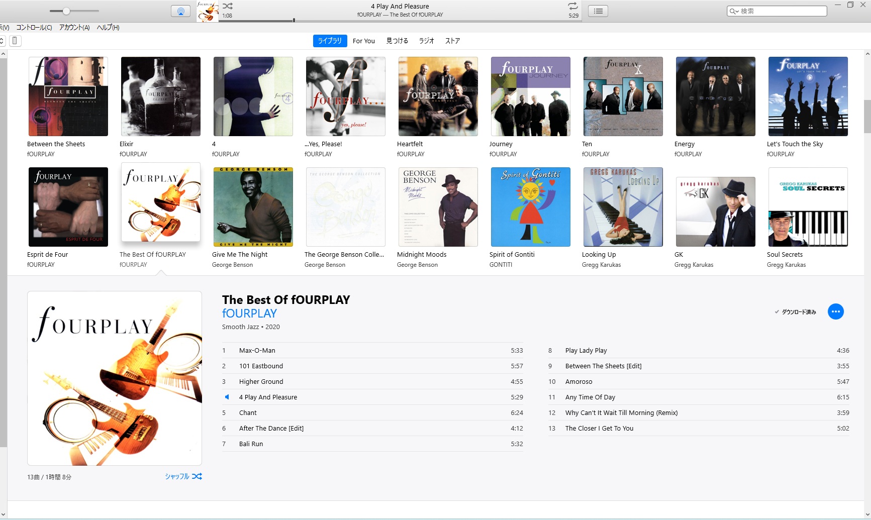Select the Energy album cover
The height and width of the screenshot is (520, 871).
(716, 96)
